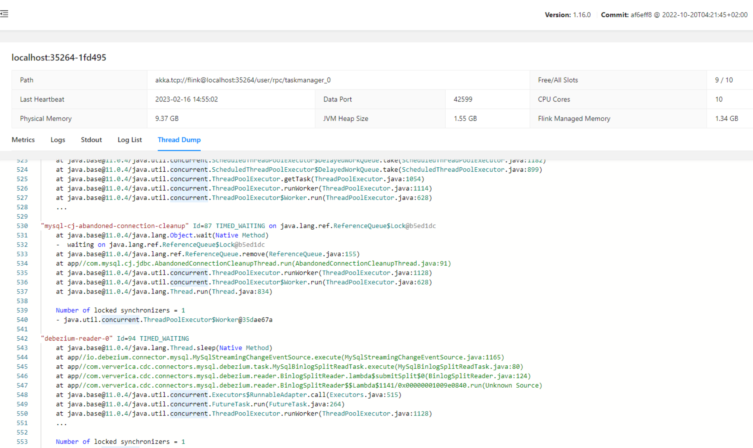Click line 546 BinlogSplitReader.lambda$submitSplit$0 text
This screenshot has height=448, width=753.
[x=293, y=376]
